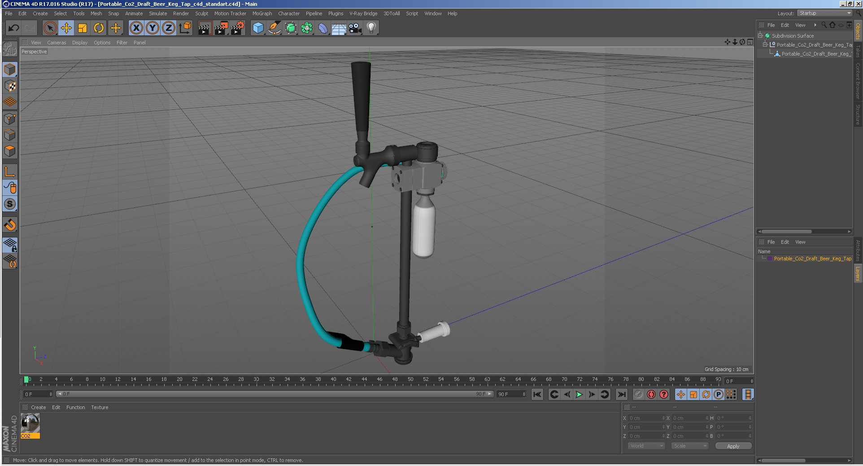The height and width of the screenshot is (466, 863).
Task: Collapse the Subdivision Surface tree item
Action: [760, 35]
